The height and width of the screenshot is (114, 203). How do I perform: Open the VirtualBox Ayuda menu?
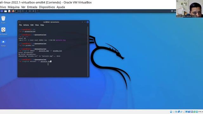point(61,7)
